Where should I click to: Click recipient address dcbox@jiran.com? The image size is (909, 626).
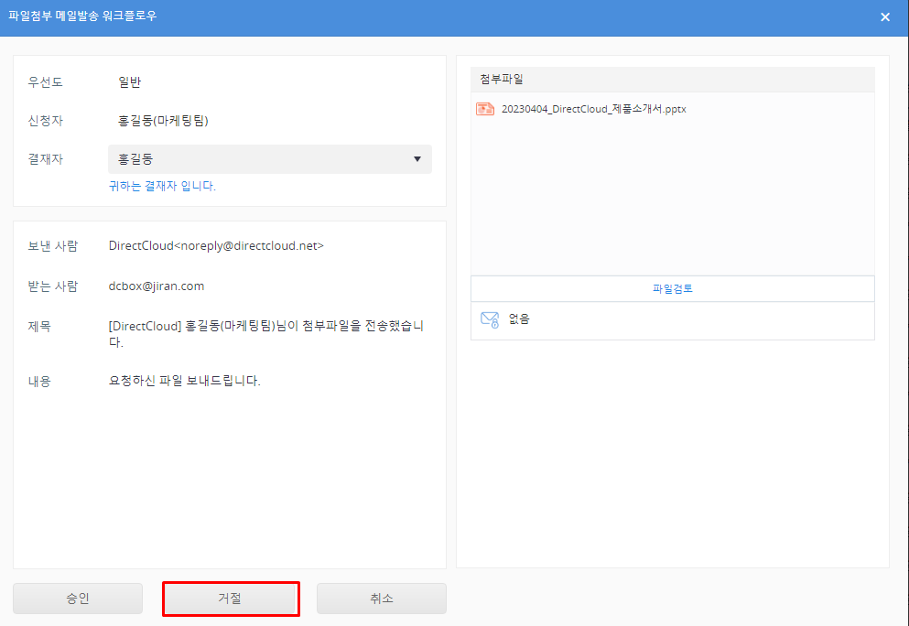157,286
